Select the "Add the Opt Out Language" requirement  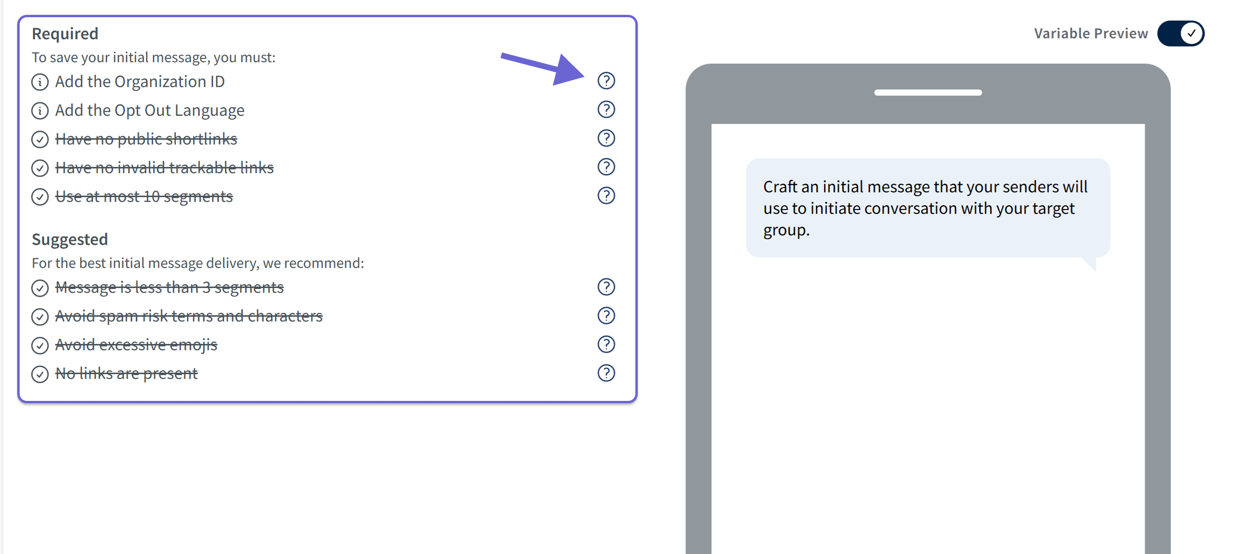coord(150,111)
